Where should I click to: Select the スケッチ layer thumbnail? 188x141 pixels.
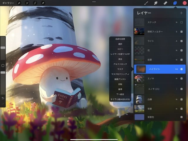(139, 22)
